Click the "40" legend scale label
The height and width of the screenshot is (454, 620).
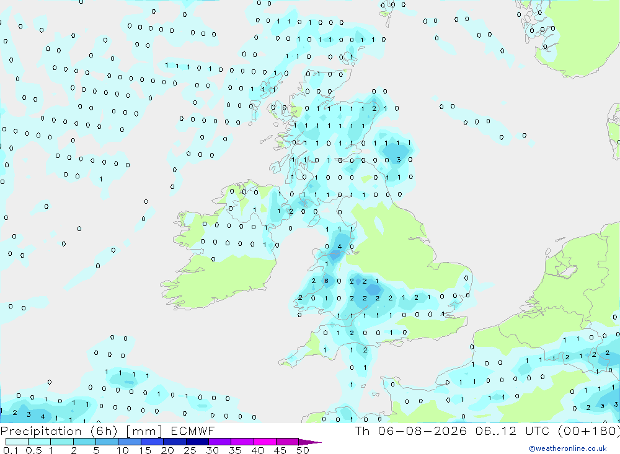click(258, 450)
